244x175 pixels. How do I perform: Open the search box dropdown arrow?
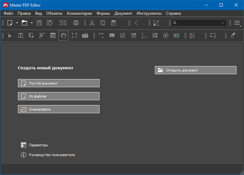point(223,23)
